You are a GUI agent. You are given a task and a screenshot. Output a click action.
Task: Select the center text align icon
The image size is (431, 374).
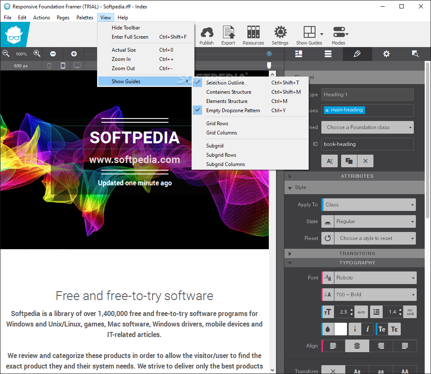(357, 346)
